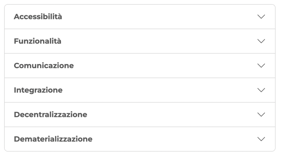Click the chevron icon beside Dematerializzazione
Viewport: 282px width, 158px height.
(x=261, y=139)
